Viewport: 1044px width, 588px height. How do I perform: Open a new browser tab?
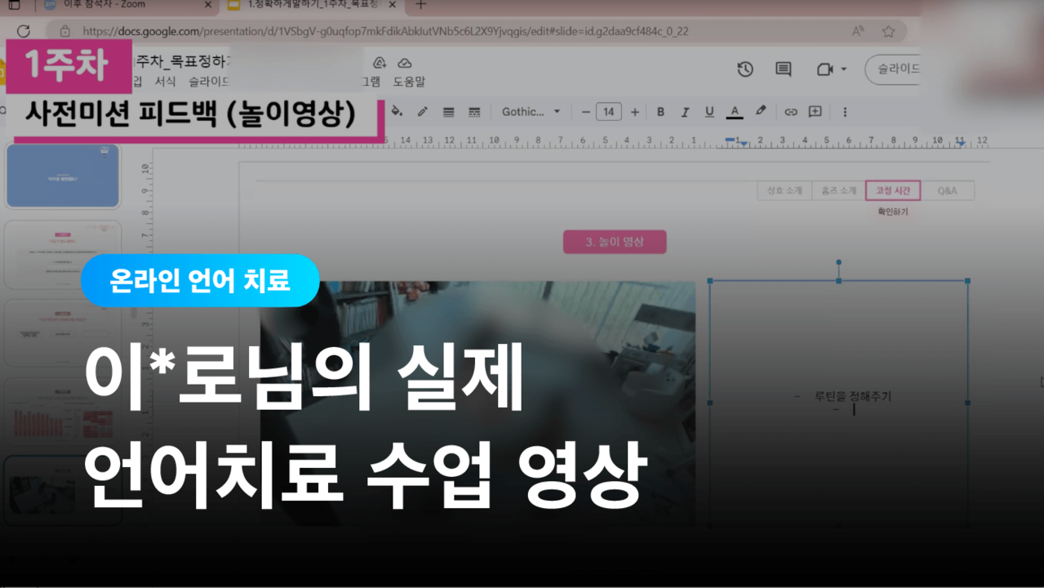[x=420, y=5]
